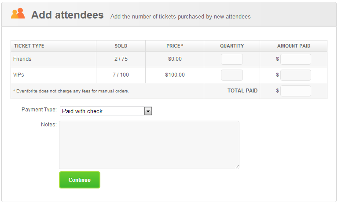Click the Price column header
338x203 pixels.
click(175, 46)
